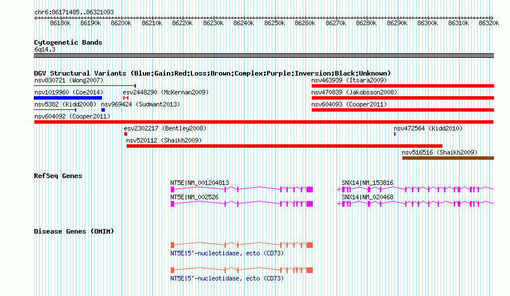Click variant label nsv1019960 (Coe2014)
Image resolution: width=510 pixels, height=296 pixels.
[x=69, y=92]
